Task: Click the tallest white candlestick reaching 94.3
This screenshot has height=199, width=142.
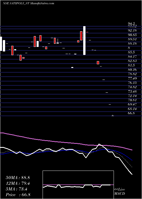Action: coord(84,40)
